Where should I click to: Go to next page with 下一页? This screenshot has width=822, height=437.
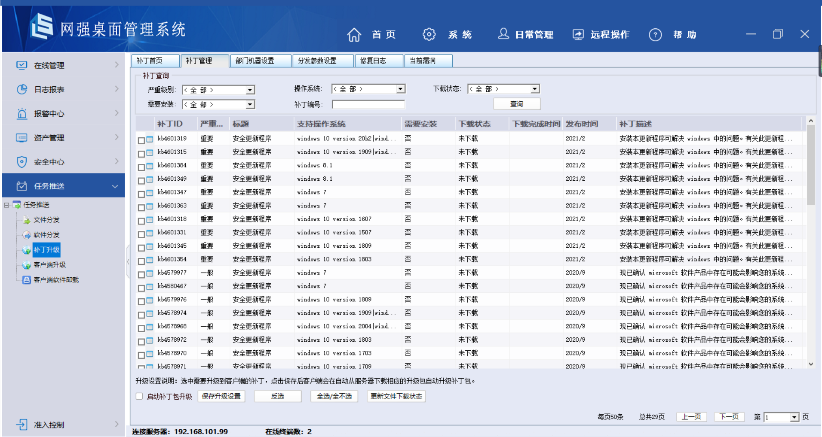coord(729,417)
